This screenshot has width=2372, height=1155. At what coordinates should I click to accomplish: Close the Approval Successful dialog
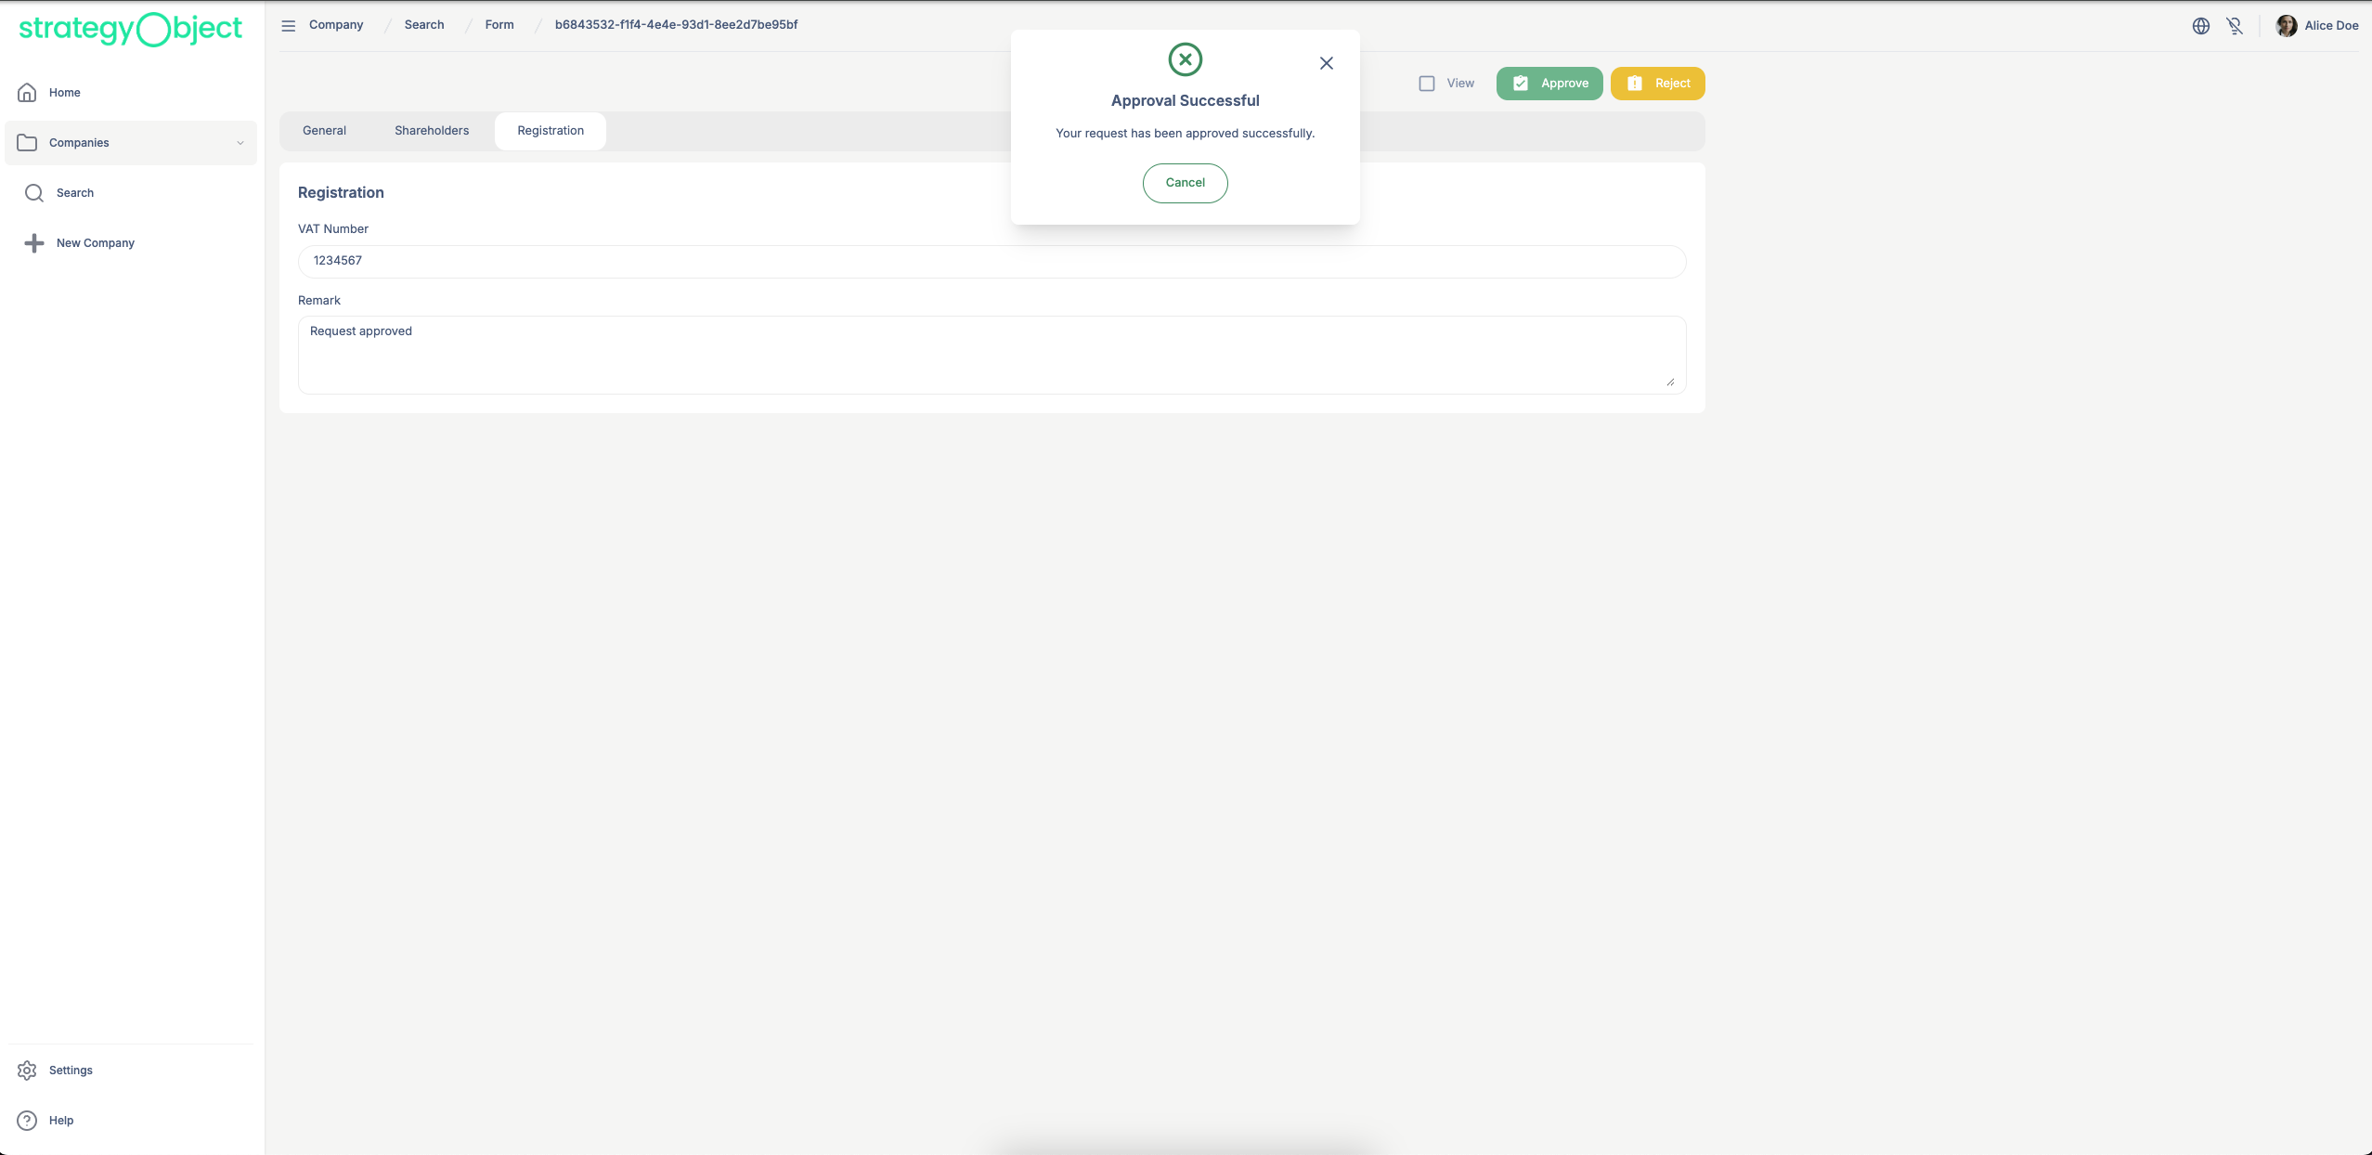1326,63
